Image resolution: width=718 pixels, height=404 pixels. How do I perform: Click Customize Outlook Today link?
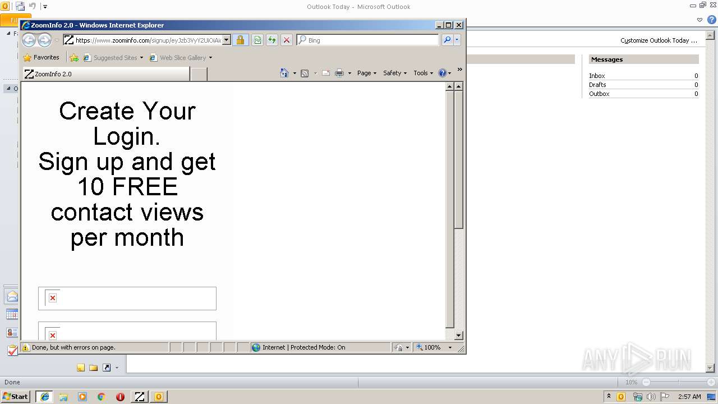[659, 40]
